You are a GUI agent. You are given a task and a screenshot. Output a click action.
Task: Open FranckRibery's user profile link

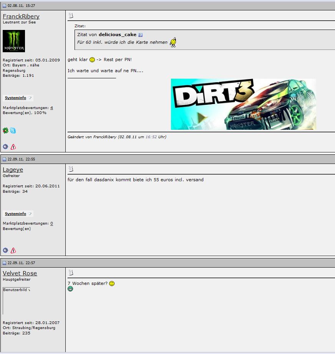(x=21, y=16)
